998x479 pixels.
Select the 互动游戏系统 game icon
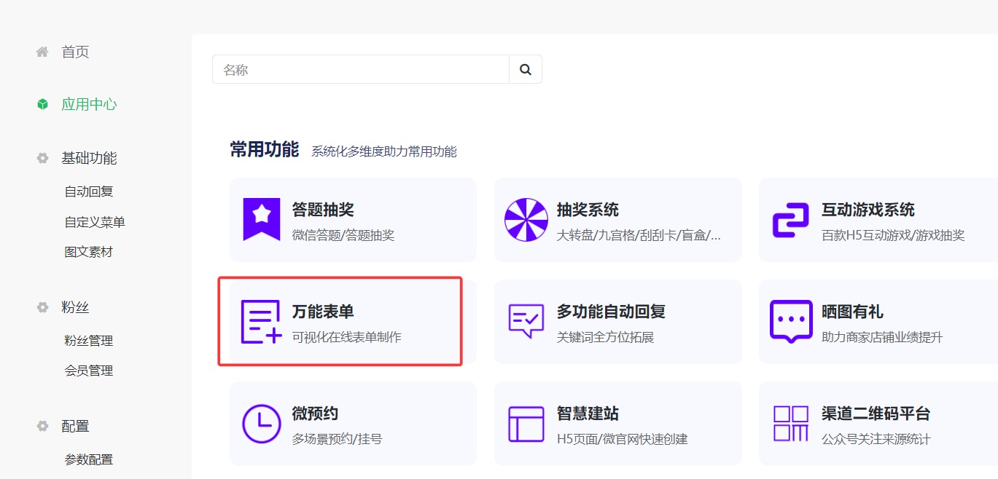791,219
